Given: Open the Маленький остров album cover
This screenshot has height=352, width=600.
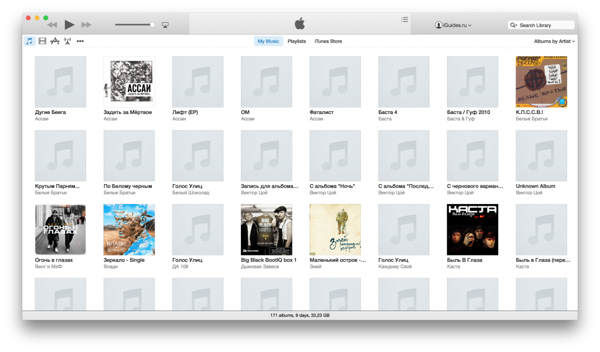Looking at the screenshot, I should tap(335, 229).
